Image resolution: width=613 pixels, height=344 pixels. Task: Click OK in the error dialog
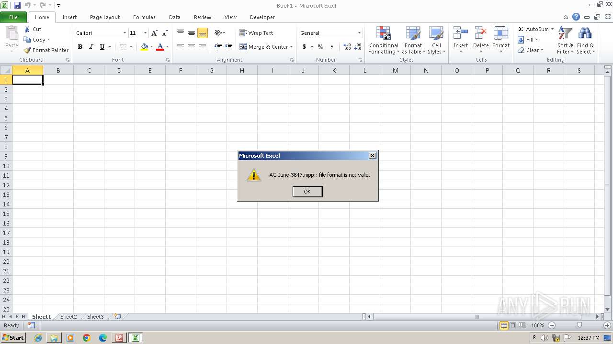(x=307, y=192)
